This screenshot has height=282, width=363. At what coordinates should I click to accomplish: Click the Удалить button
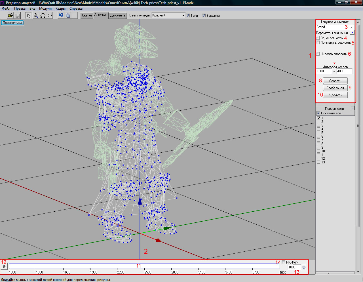pos(335,95)
